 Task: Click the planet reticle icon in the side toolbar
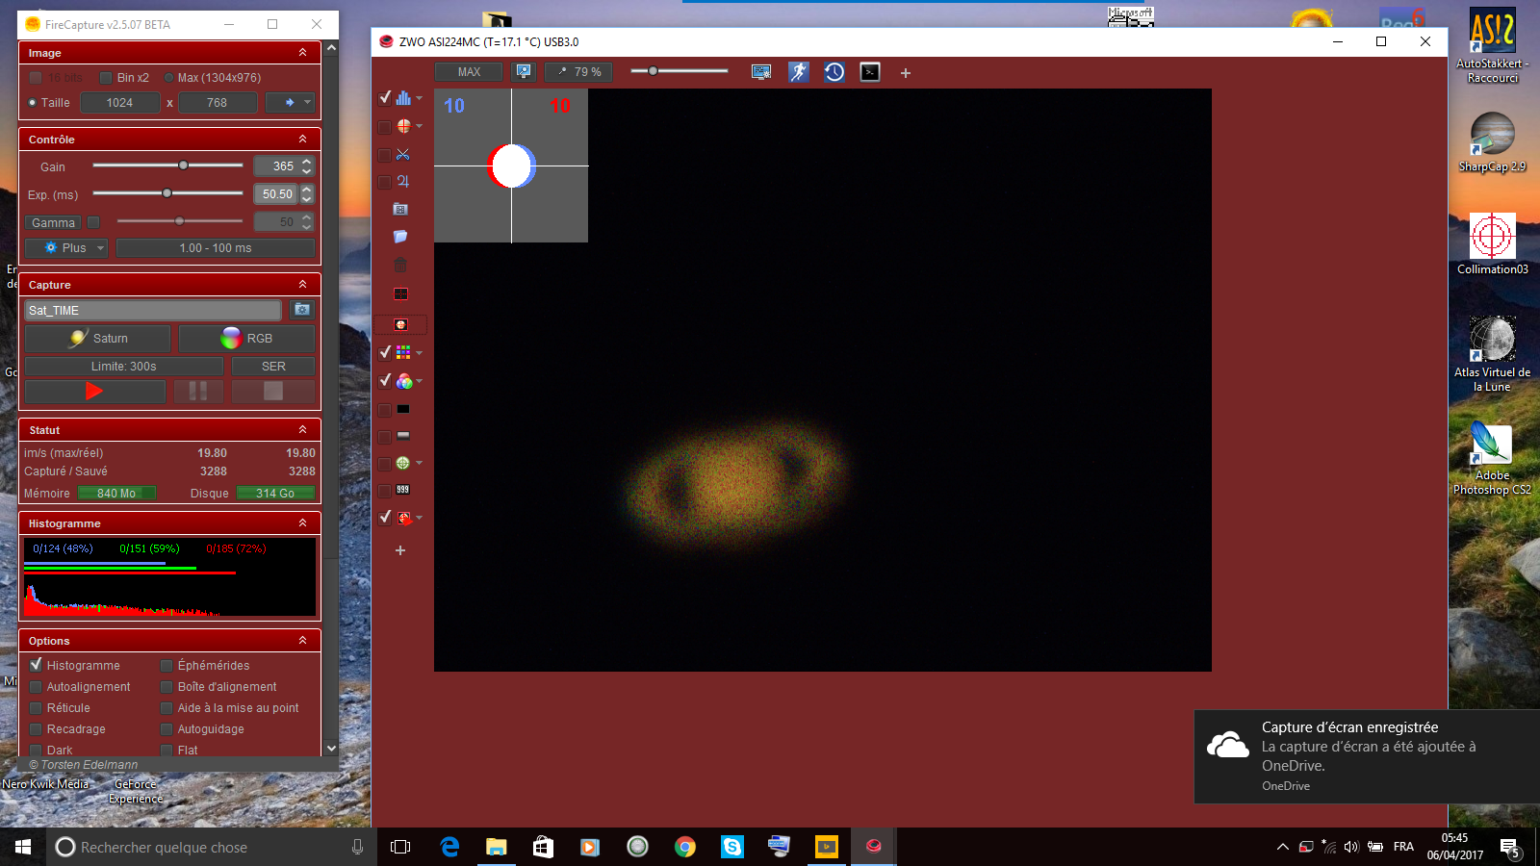point(403,126)
